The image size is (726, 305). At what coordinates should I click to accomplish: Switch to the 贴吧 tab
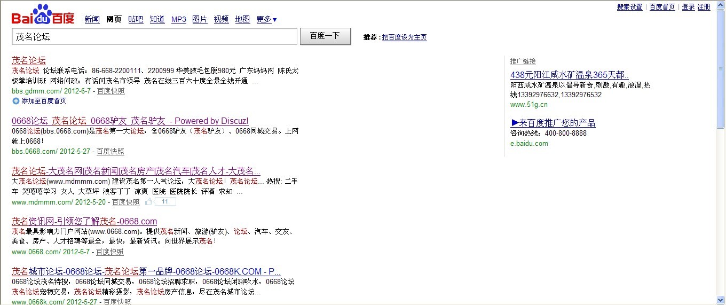pyautogui.click(x=136, y=19)
